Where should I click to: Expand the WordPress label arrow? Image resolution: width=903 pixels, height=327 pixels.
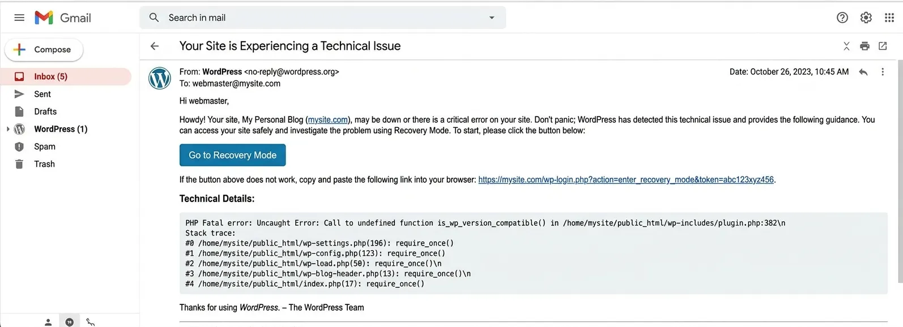pyautogui.click(x=7, y=129)
